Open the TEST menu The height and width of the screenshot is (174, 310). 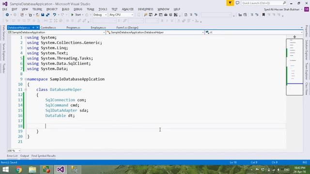click(114, 9)
